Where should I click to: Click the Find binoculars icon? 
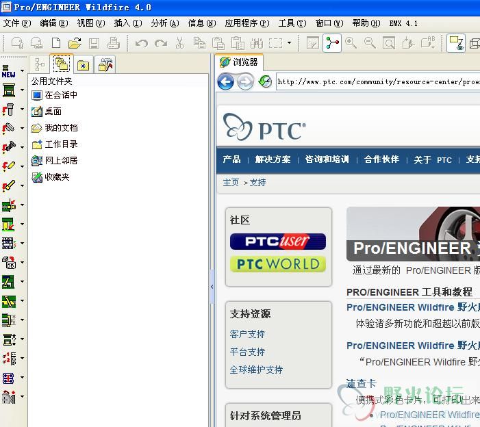[257, 43]
